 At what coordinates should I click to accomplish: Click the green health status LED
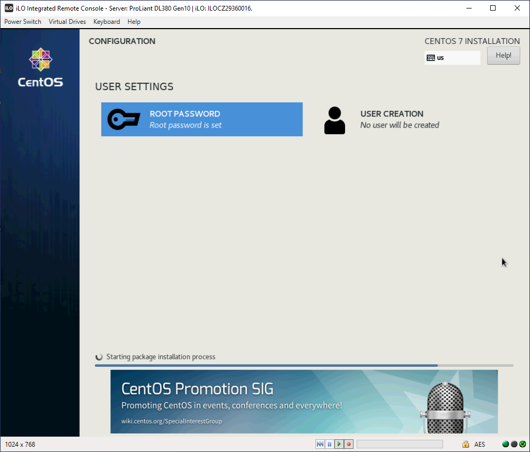tap(506, 444)
